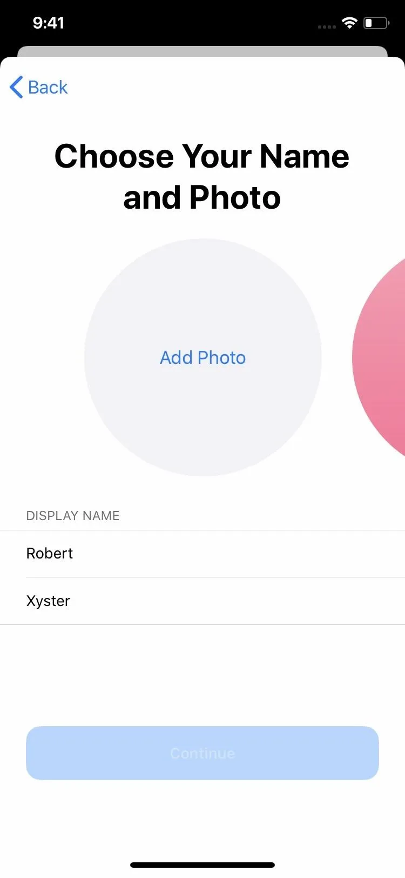Tap the Choose Your Name heading line
The width and height of the screenshot is (405, 878).
pos(202,156)
